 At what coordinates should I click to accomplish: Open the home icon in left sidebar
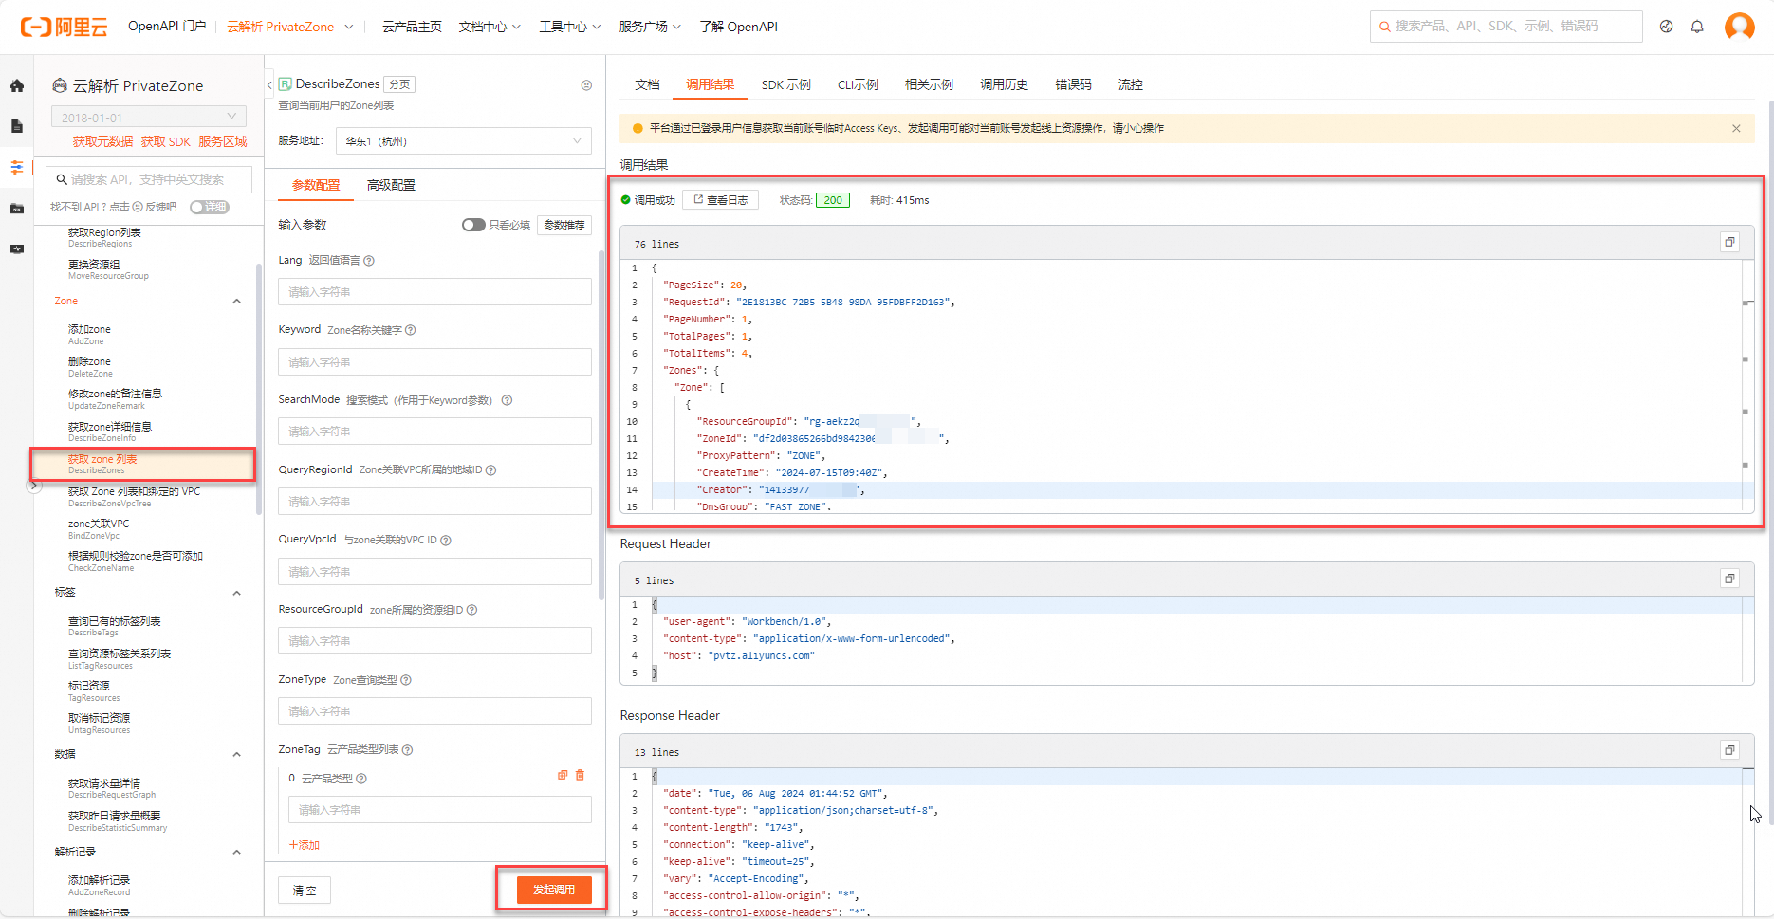coord(17,86)
